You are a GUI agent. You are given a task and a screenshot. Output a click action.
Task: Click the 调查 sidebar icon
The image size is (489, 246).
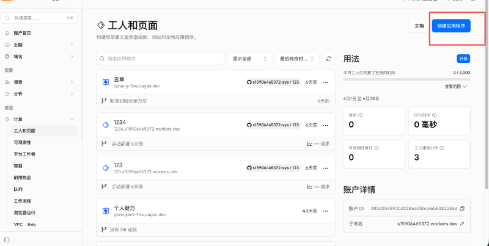[x=7, y=82]
